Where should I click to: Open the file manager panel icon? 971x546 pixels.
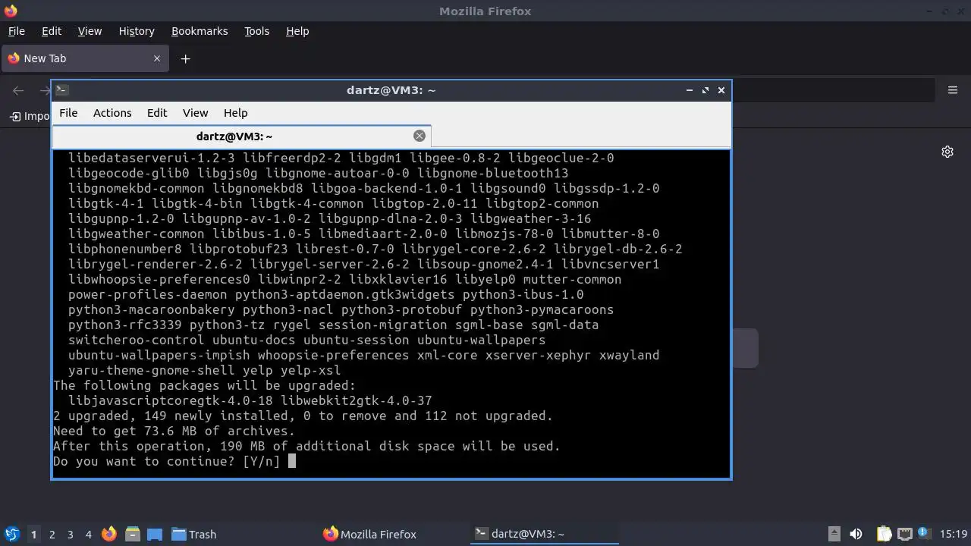[133, 534]
